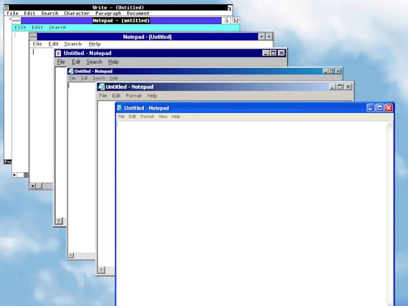The image size is (408, 306).
Task: Open Help menu in the Windows 98 Notepad
Action: point(114,79)
